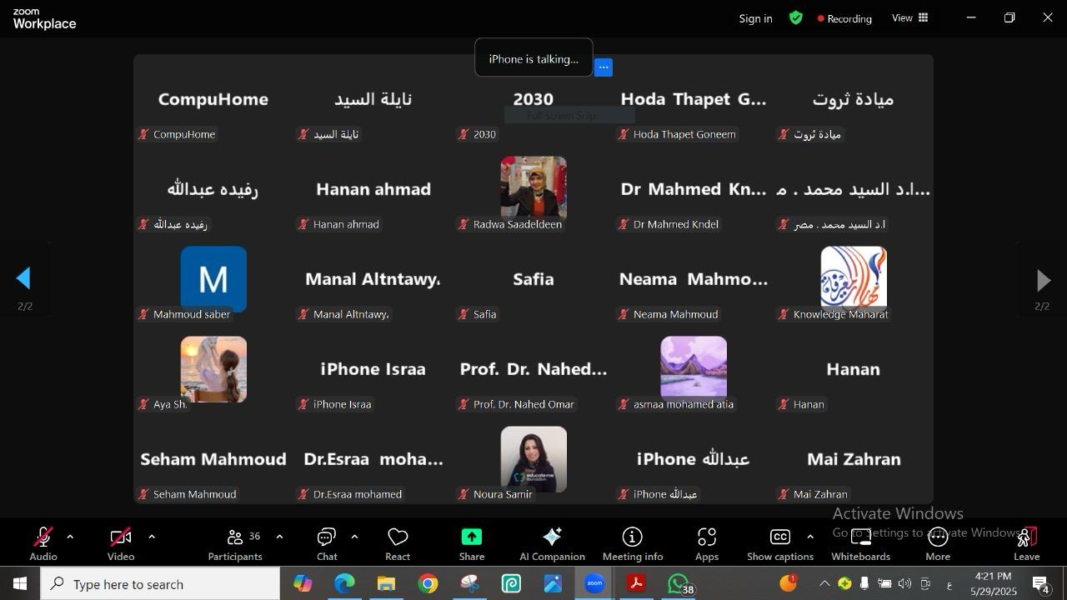Open AI Companion
This screenshot has height=600, width=1067.
click(x=552, y=543)
